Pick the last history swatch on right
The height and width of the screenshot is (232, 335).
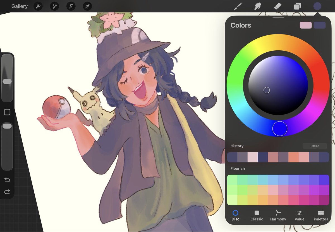(x=324, y=157)
